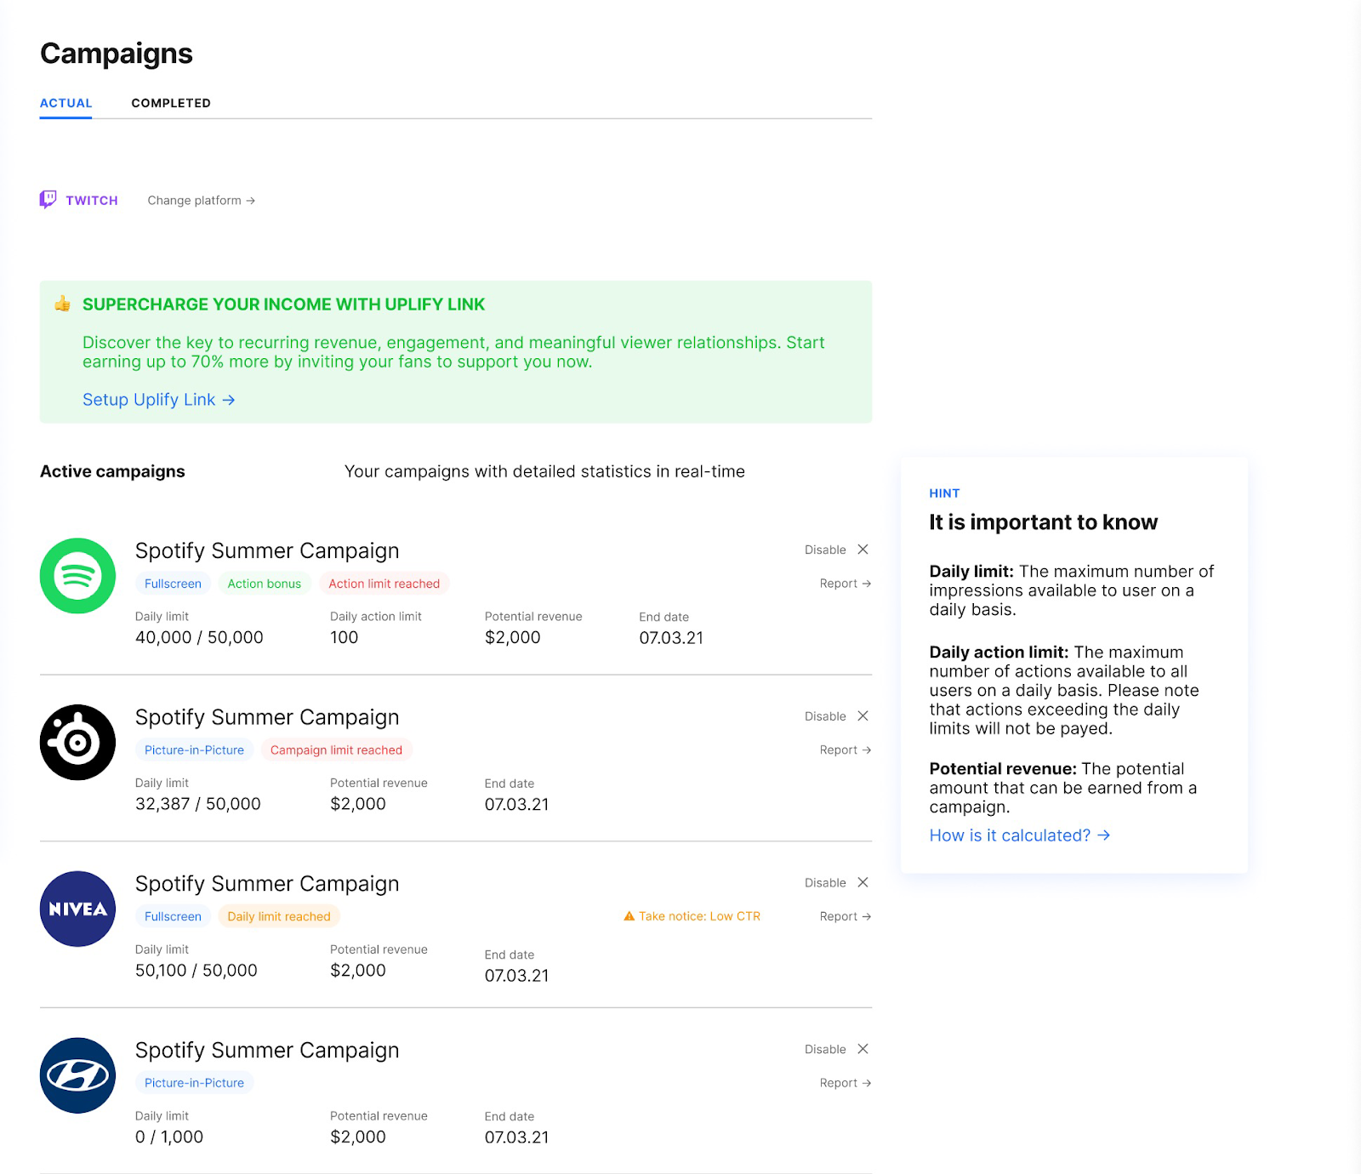Open Report for the first Spotify campaign
This screenshot has width=1361, height=1174.
point(845,584)
